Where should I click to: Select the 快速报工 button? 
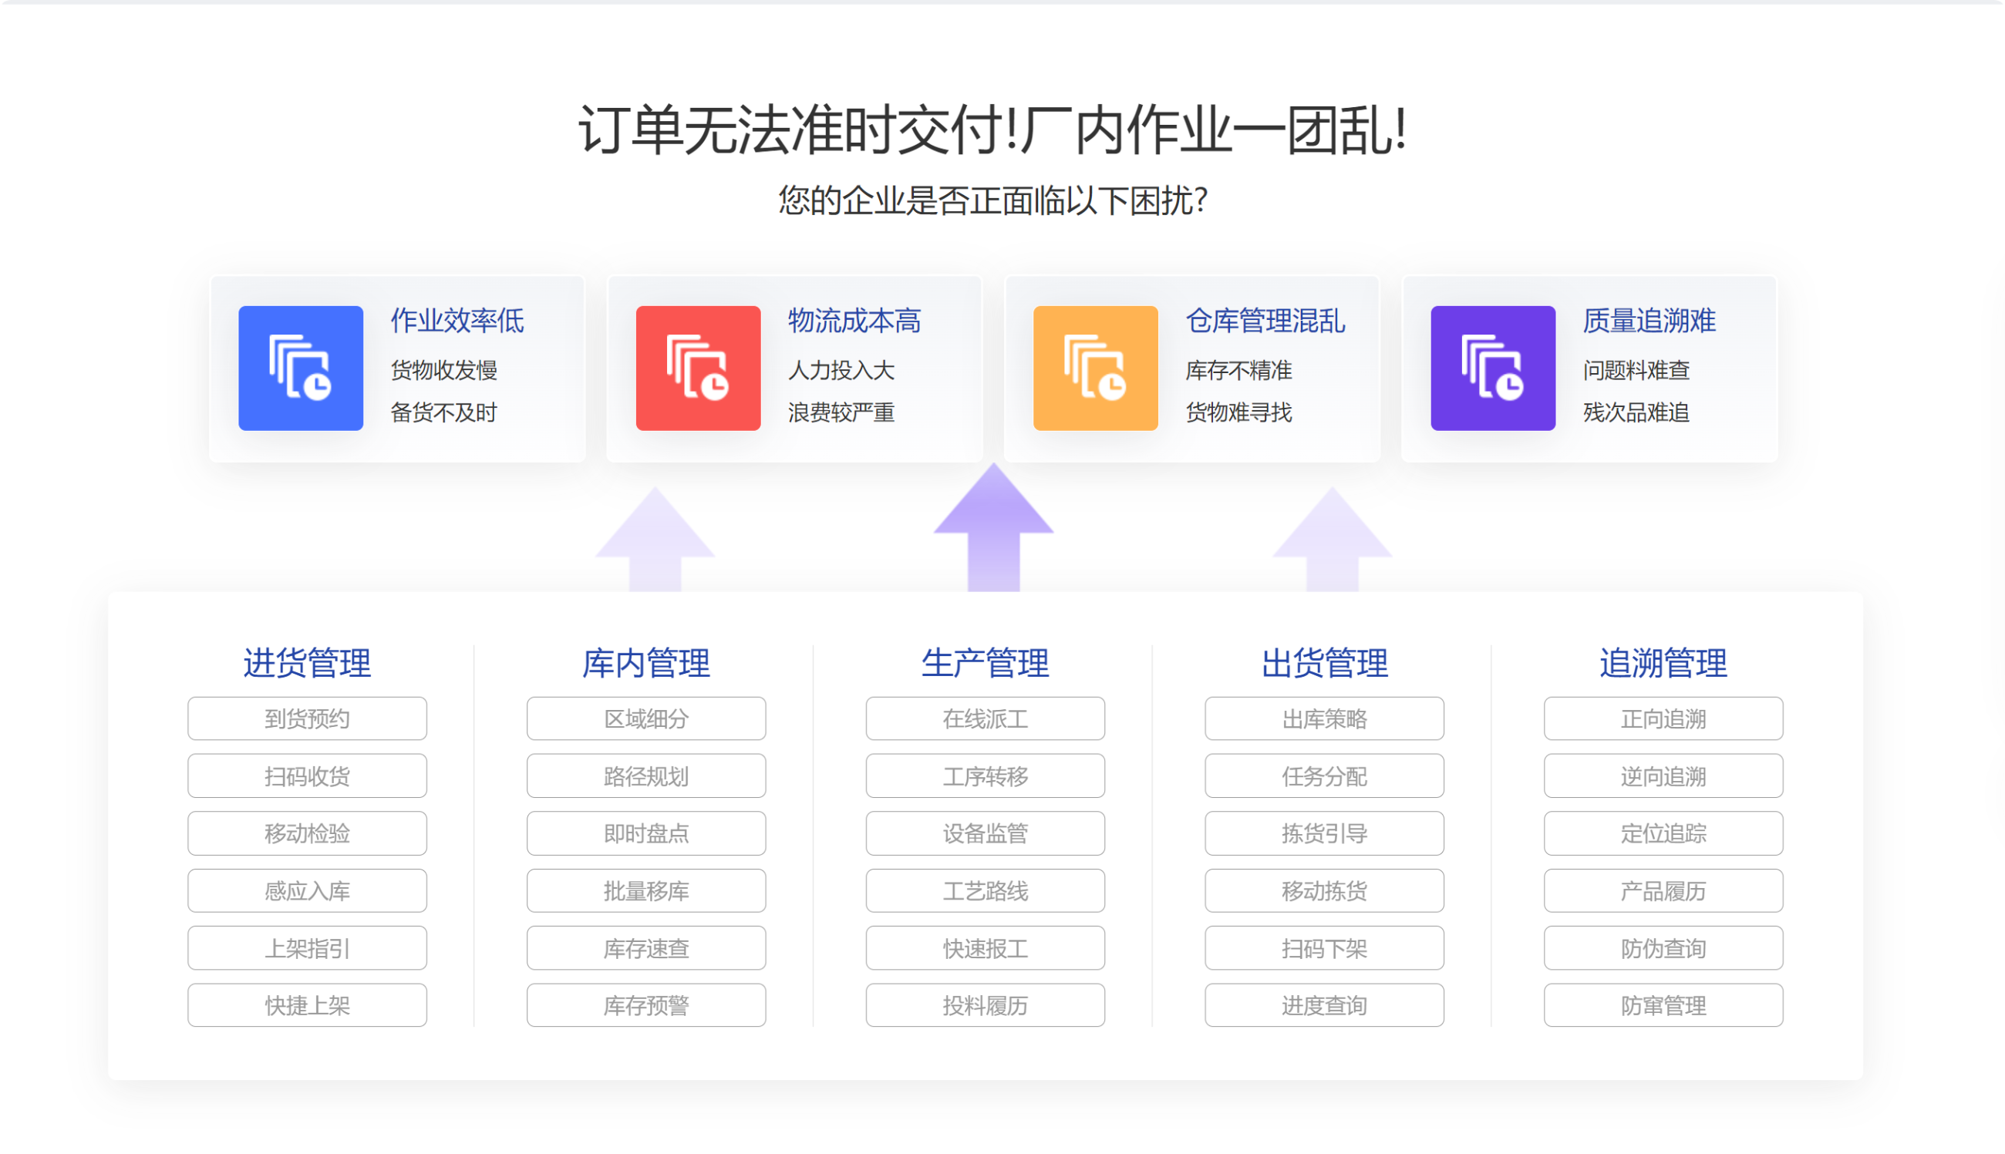[x=985, y=948]
